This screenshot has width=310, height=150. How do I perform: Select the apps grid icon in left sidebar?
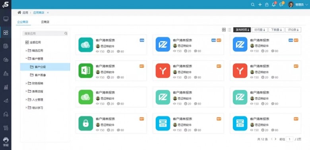tap(6, 33)
